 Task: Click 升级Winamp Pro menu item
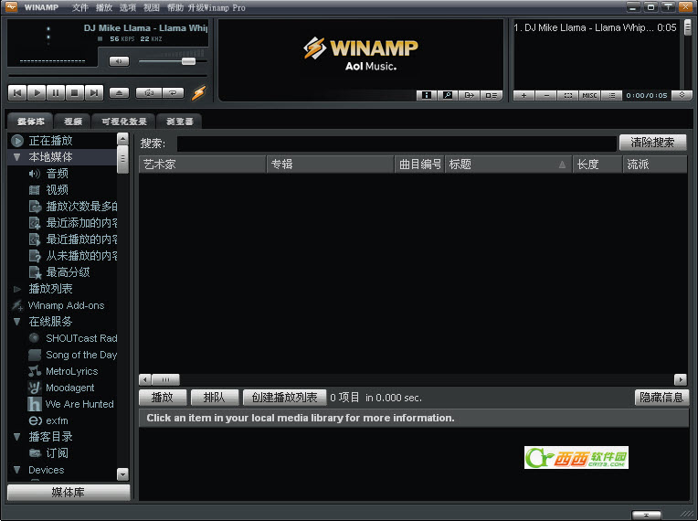(x=217, y=7)
